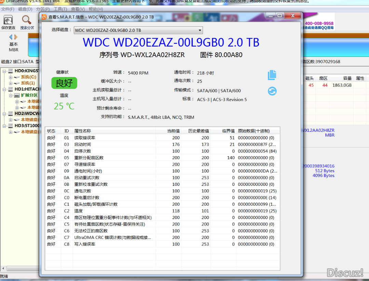This screenshot has width=369, height=281.
Task: Open the 帮助(H) menu
Action: 96,9
